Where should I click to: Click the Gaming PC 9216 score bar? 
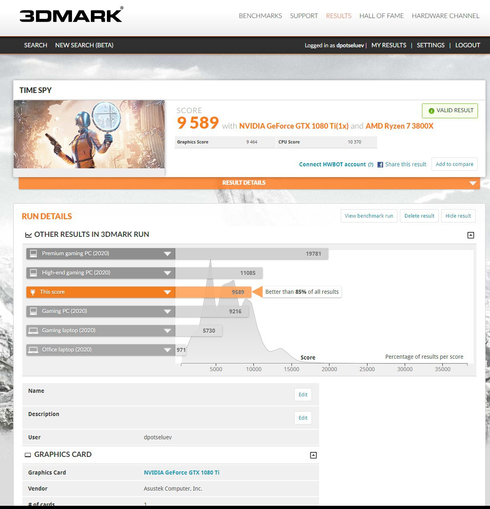[x=212, y=311]
